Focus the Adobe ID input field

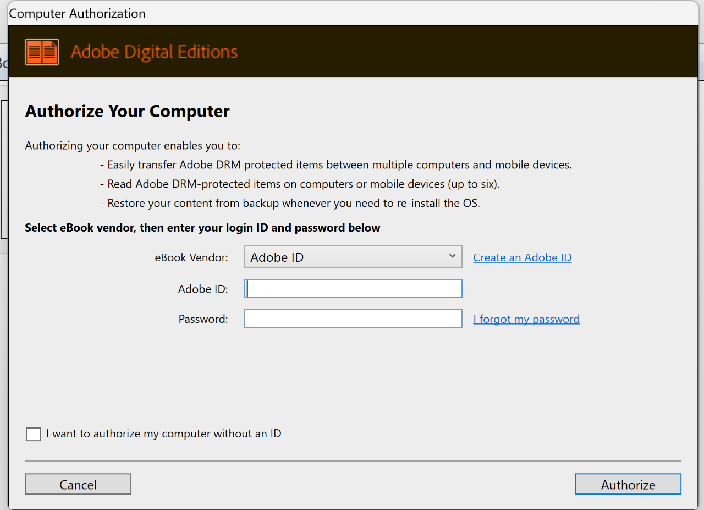(353, 289)
